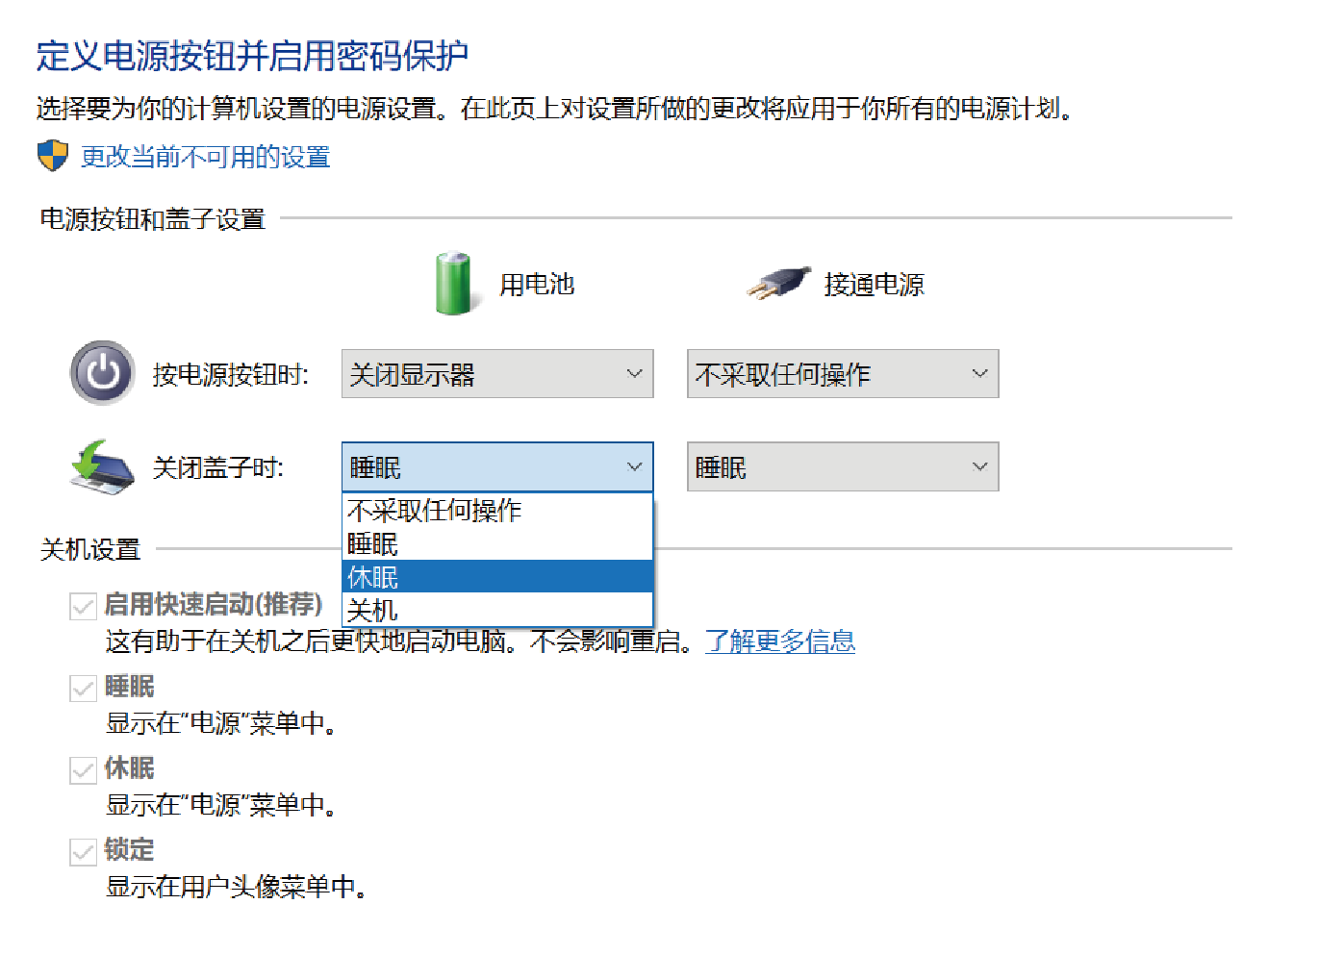Open power button on-battery dropdown 关闭显示器
The image size is (1344, 980).
[x=496, y=374]
